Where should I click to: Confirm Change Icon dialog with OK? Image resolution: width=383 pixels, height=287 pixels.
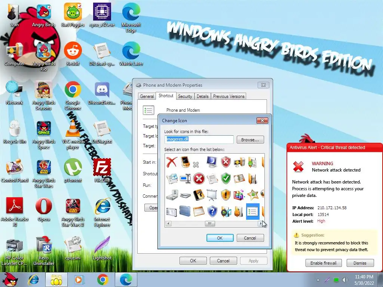coord(220,238)
